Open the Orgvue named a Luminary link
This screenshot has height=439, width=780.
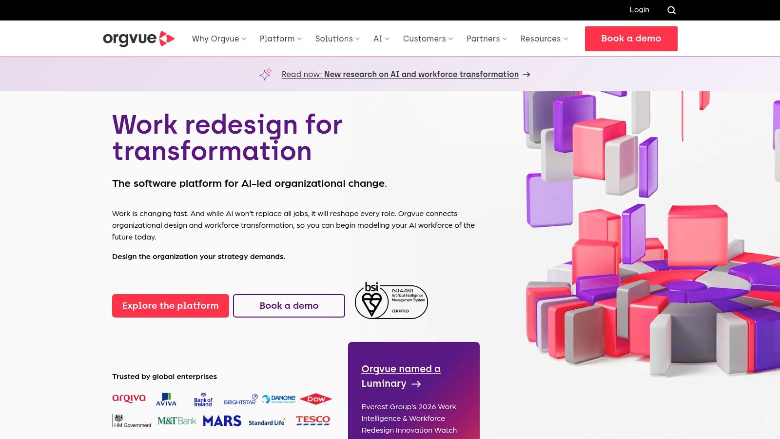pyautogui.click(x=401, y=376)
